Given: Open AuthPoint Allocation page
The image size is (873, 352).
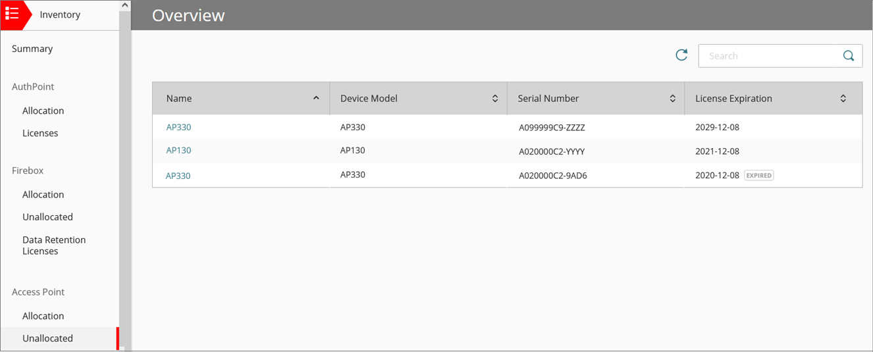Looking at the screenshot, I should click(x=43, y=111).
